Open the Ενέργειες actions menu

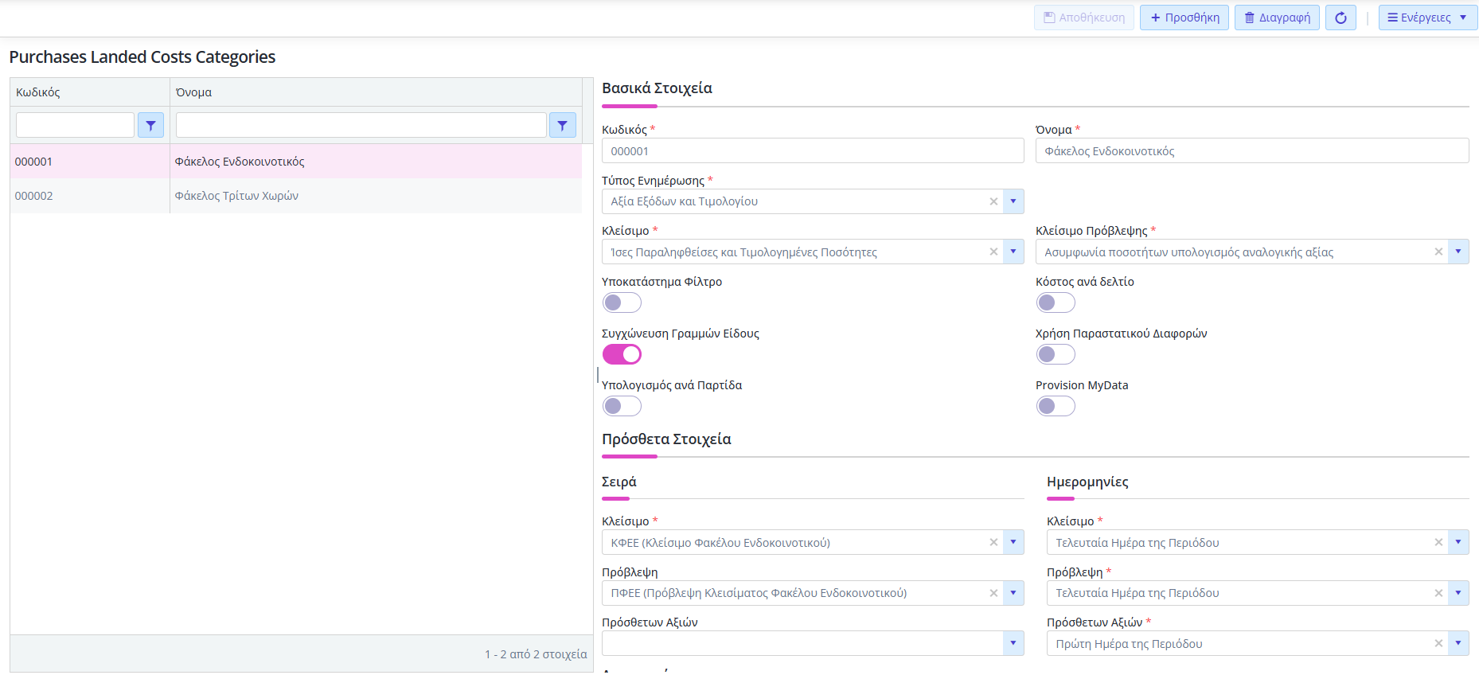1427,18
